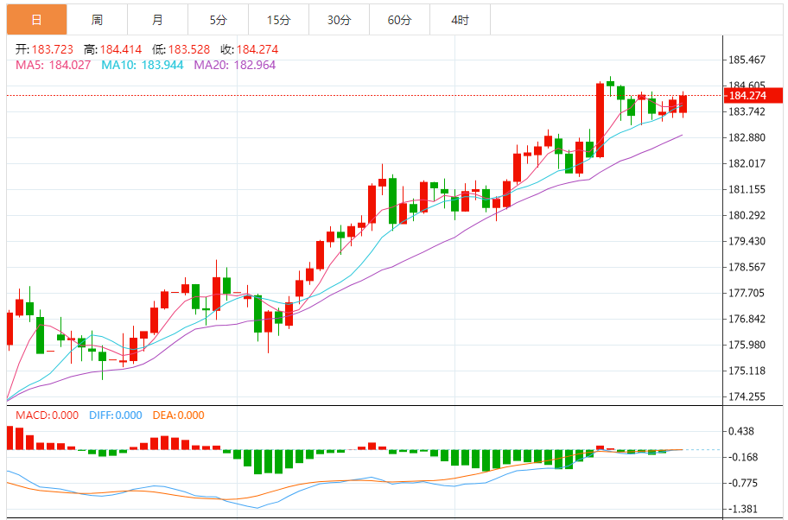Click the MA20: 182.964 indicator label
Viewport: 788px width, 520px height.
[x=234, y=65]
